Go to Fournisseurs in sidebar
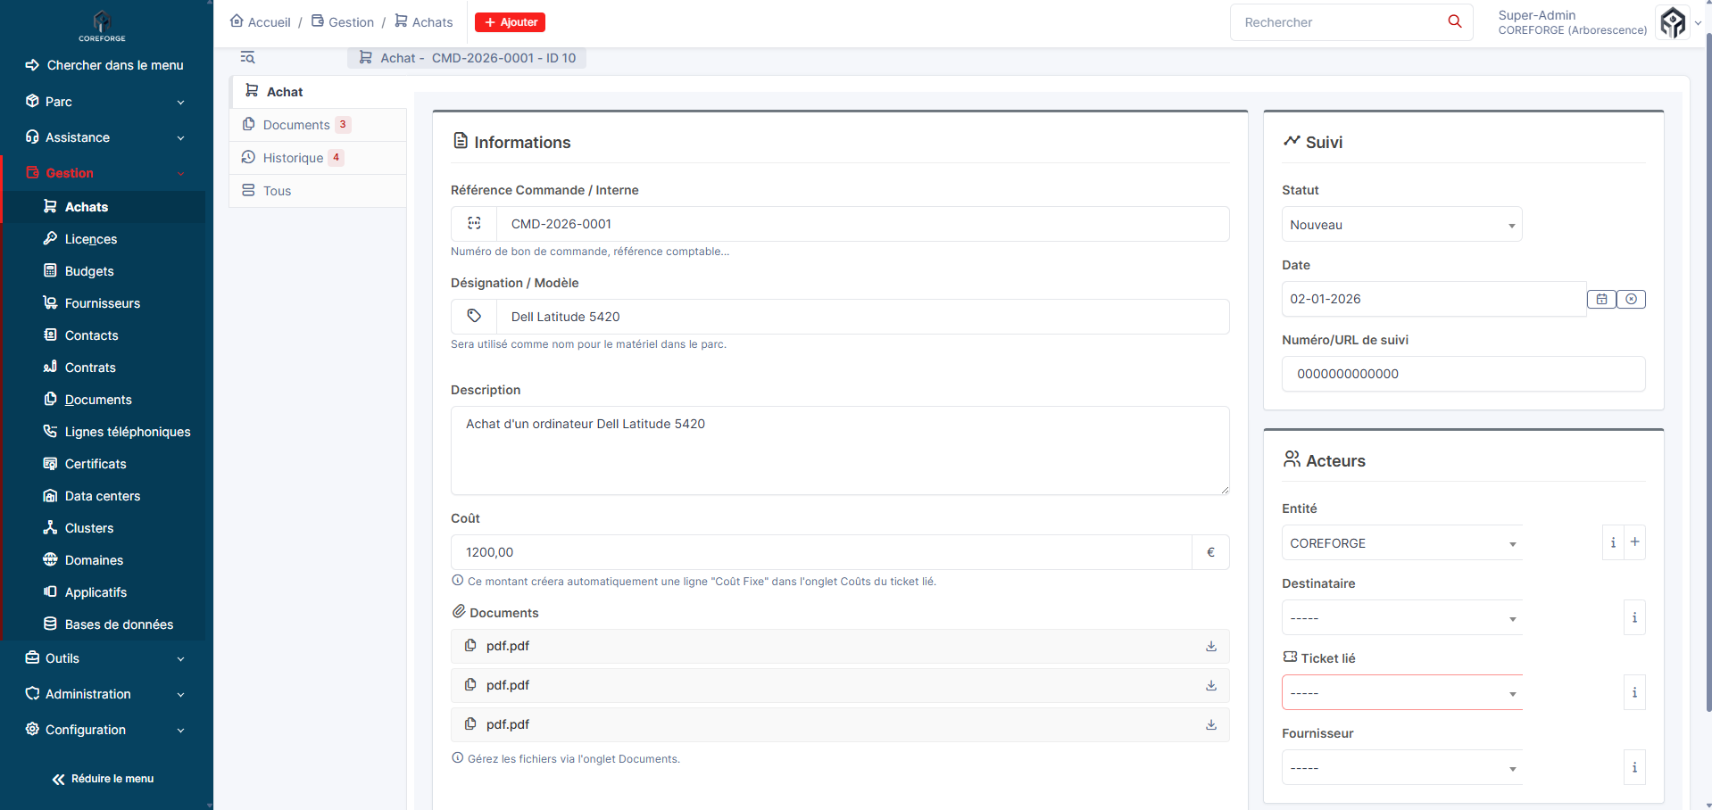 pos(102,303)
